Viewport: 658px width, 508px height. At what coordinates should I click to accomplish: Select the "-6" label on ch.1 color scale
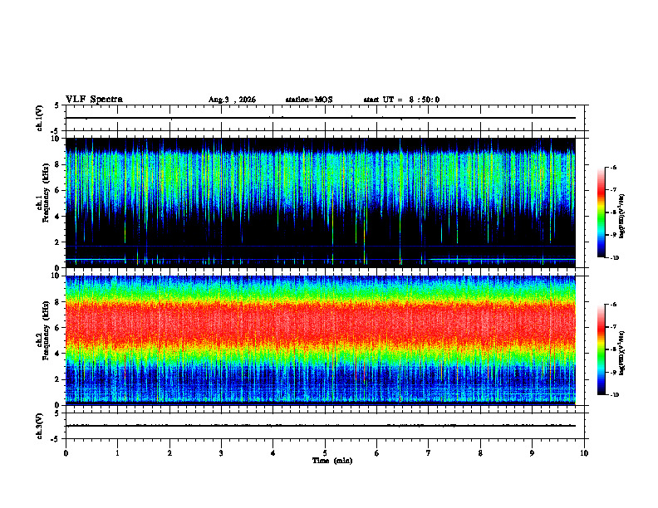613,167
